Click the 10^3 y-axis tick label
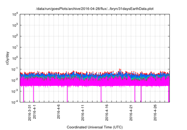The image size is (187, 130). tap(15, 25)
